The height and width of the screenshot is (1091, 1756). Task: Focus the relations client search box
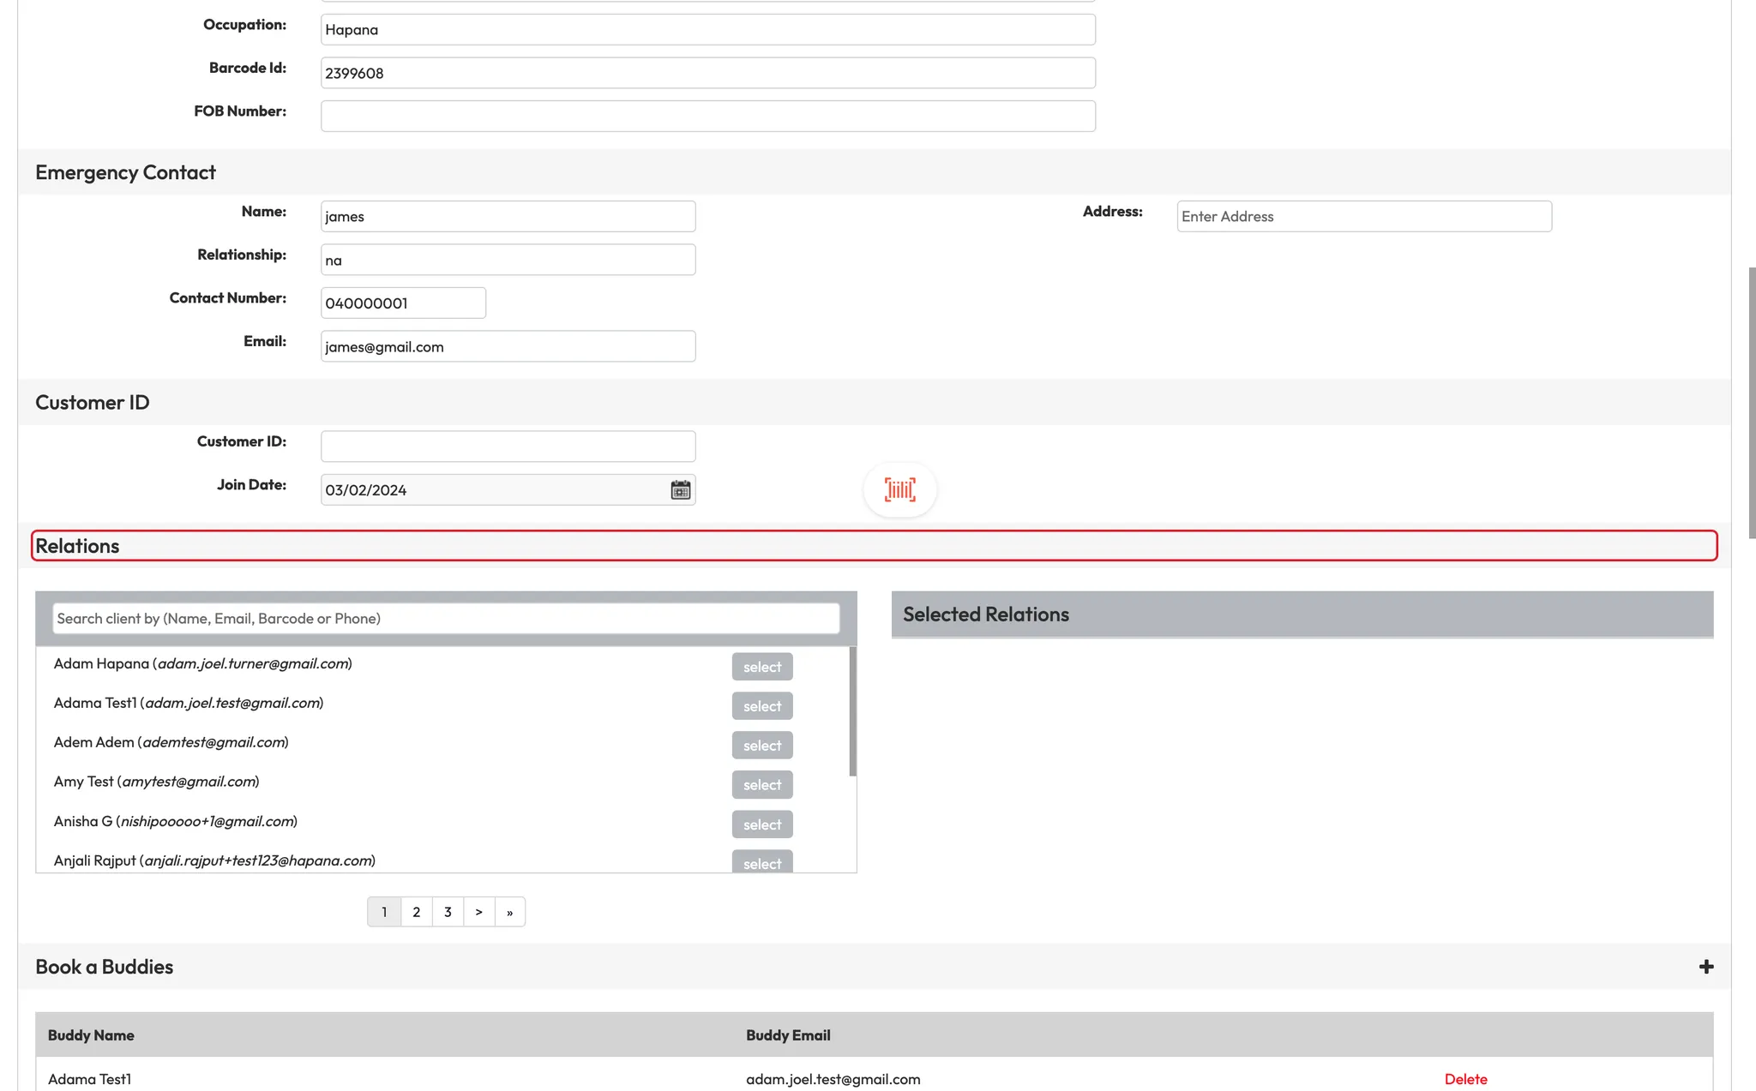pyautogui.click(x=446, y=619)
